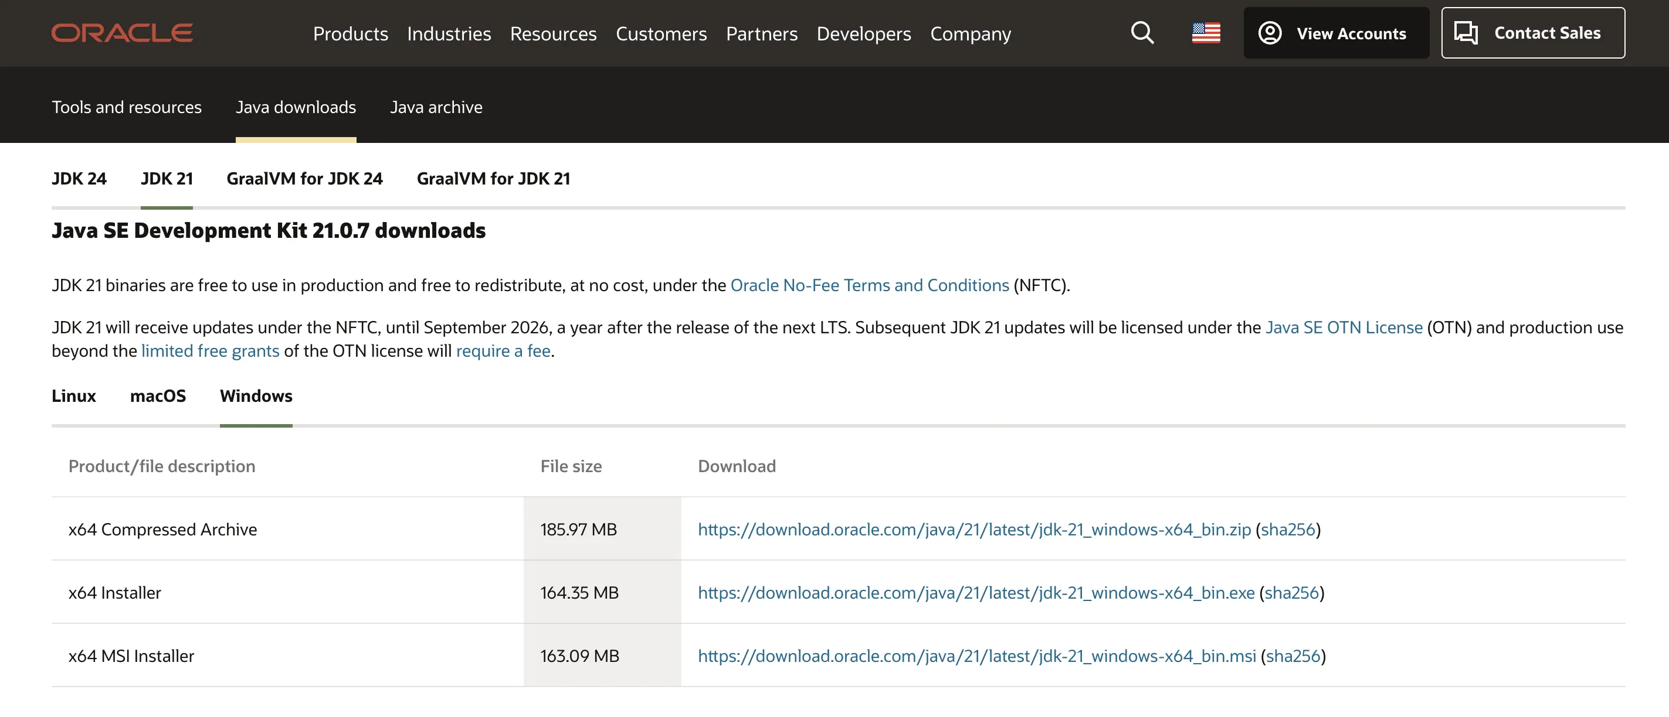Open sha256 link for the exe installer
The image size is (1669, 717).
coord(1291,593)
